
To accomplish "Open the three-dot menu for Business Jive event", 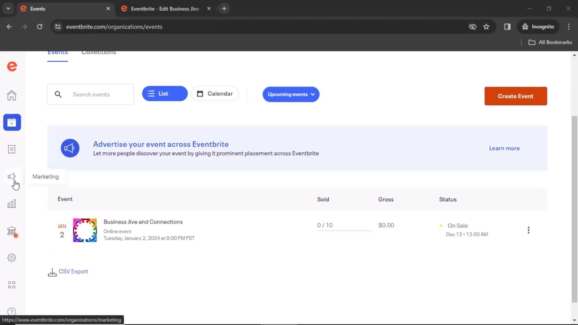I will point(528,230).
